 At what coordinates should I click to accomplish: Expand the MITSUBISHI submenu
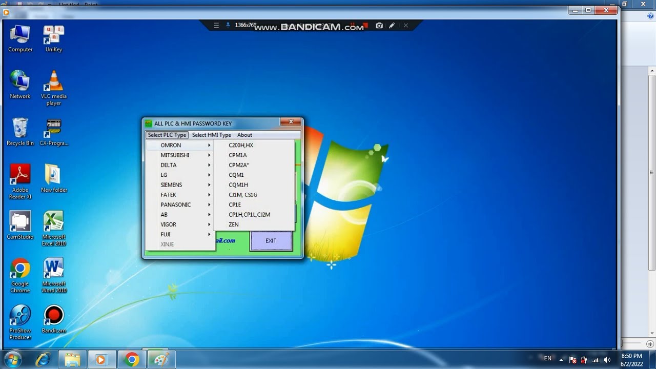click(180, 155)
